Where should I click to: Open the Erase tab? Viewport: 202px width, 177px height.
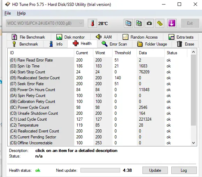[185, 44]
